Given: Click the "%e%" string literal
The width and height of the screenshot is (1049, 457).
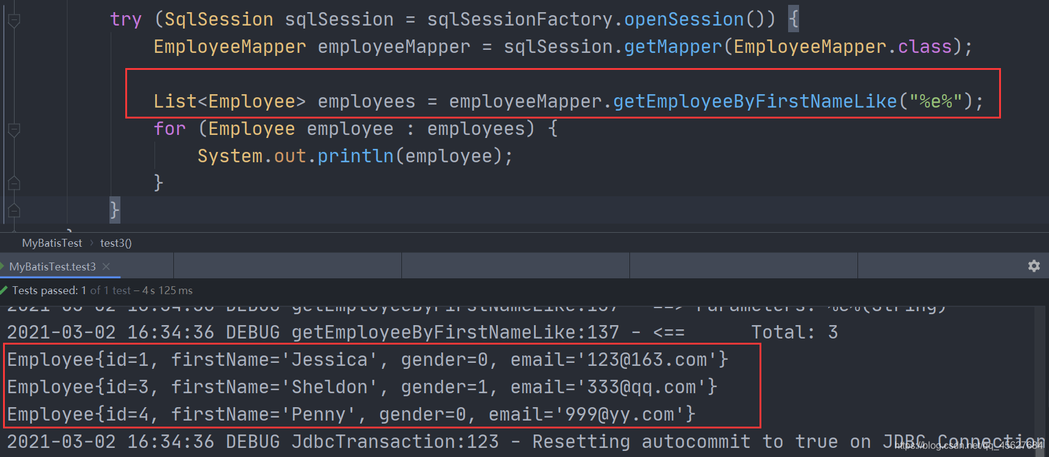Looking at the screenshot, I should (935, 101).
